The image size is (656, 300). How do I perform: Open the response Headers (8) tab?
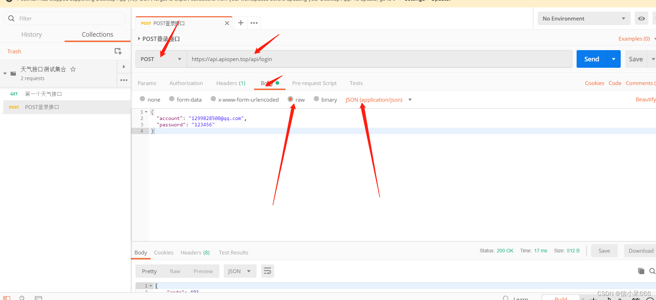pyautogui.click(x=195, y=253)
